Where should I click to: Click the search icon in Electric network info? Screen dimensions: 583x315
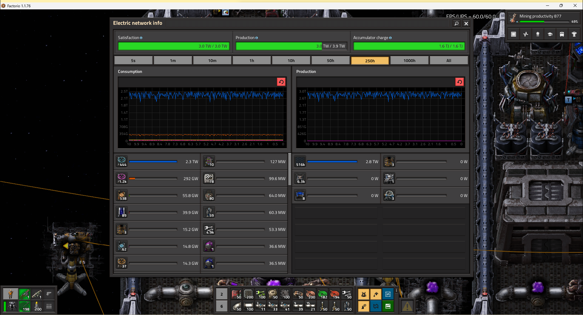tap(457, 24)
